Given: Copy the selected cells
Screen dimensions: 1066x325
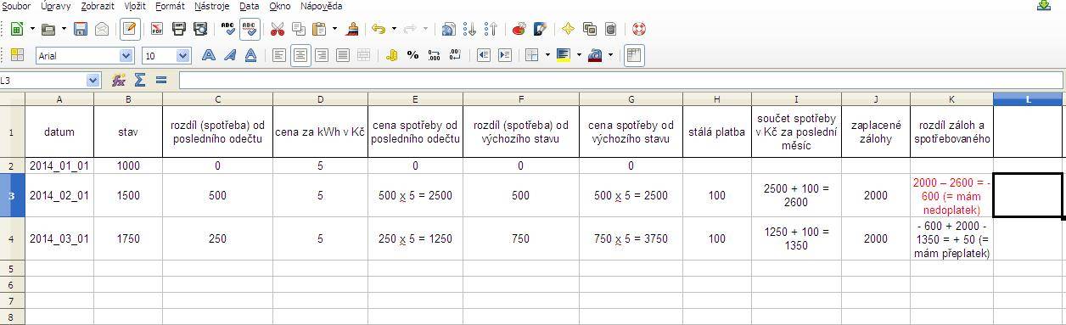Looking at the screenshot, I should [x=298, y=29].
